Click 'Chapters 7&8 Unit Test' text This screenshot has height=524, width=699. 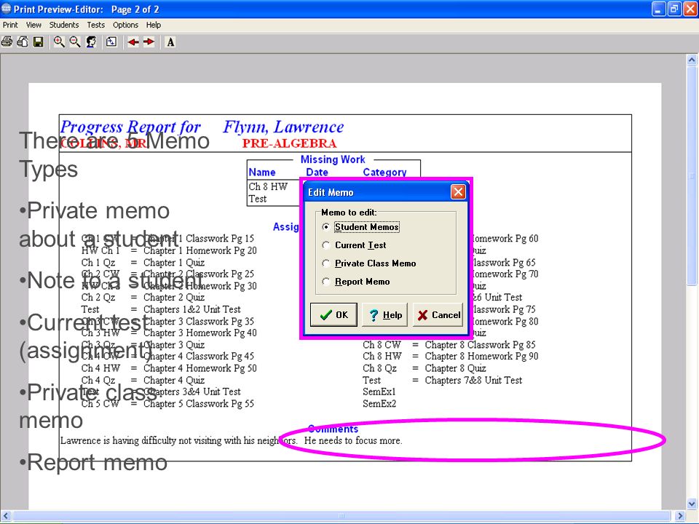(x=473, y=380)
